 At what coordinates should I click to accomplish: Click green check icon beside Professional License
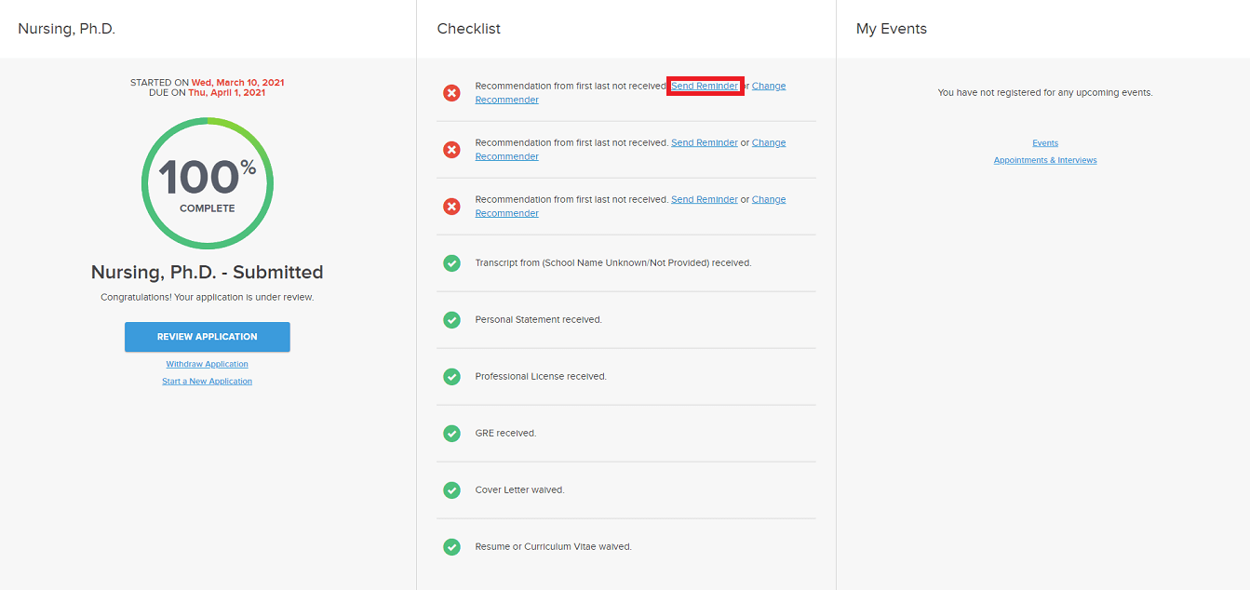451,377
